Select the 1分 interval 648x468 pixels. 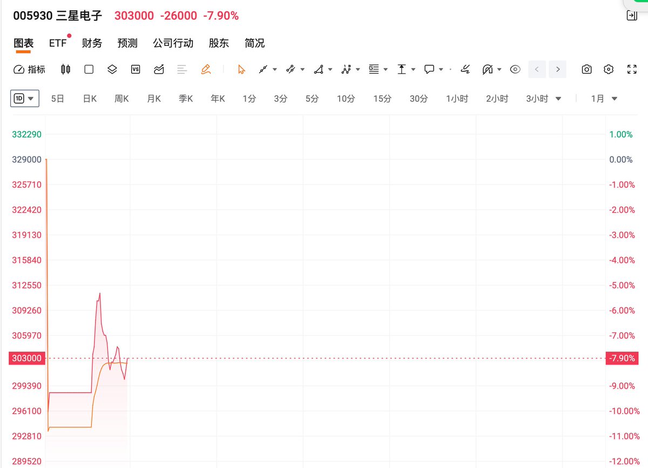[249, 99]
